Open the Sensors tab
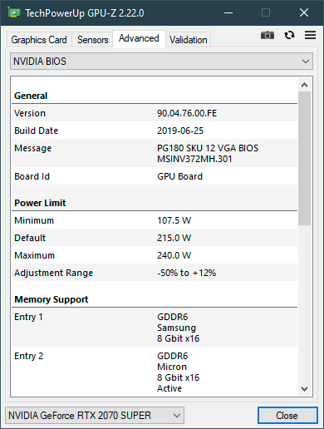This screenshot has height=429, width=324. (92, 40)
